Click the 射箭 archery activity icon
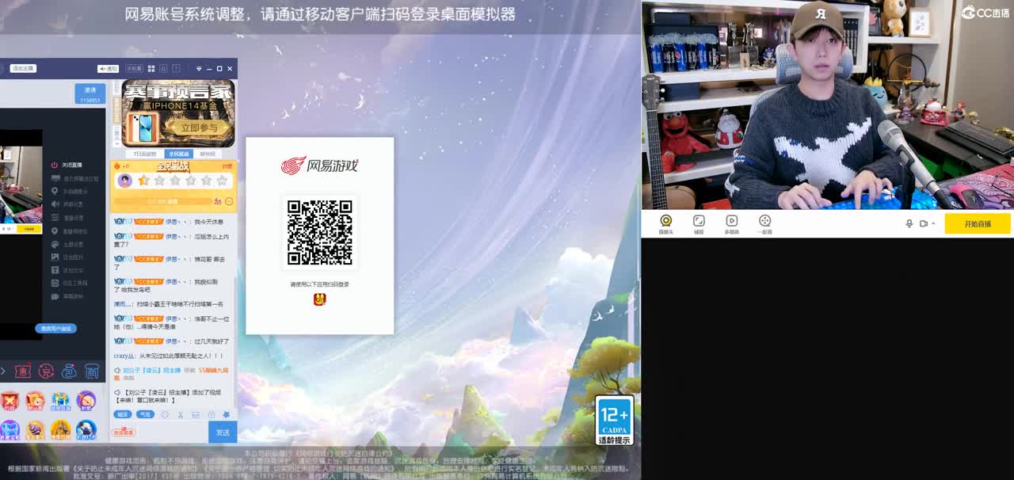The image size is (1014, 480). 86,402
